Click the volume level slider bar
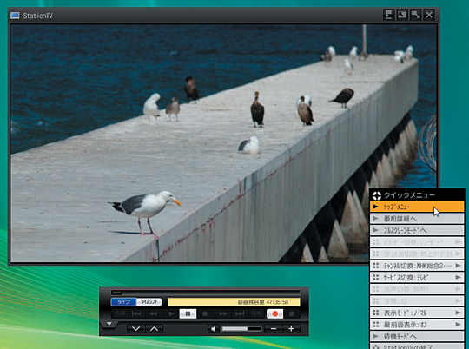469x349 pixels. 241,329
